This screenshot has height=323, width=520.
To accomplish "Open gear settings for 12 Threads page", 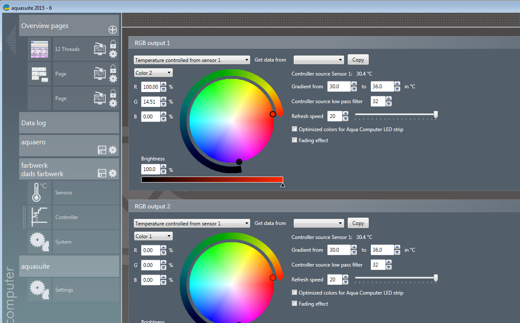I will [113, 54].
